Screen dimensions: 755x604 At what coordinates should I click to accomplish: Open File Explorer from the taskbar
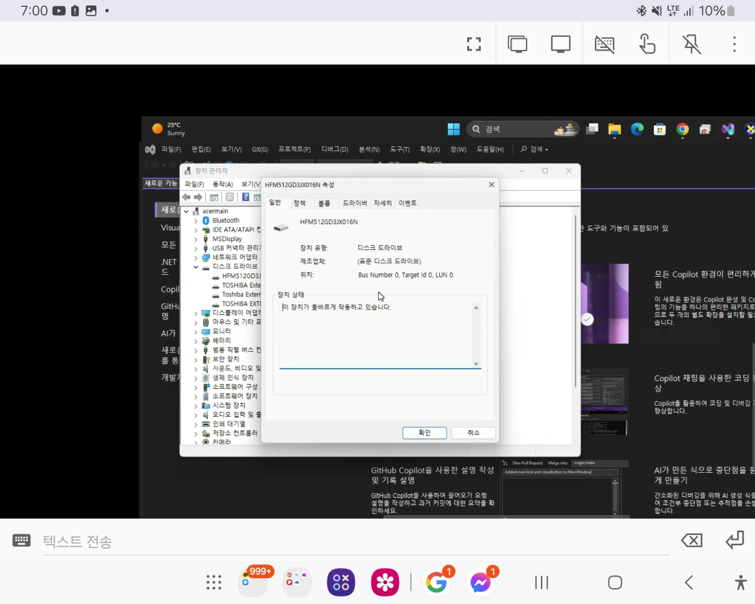[x=614, y=129]
